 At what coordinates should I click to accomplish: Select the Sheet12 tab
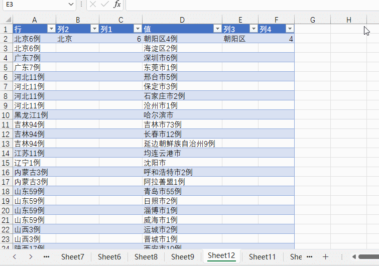221,255
